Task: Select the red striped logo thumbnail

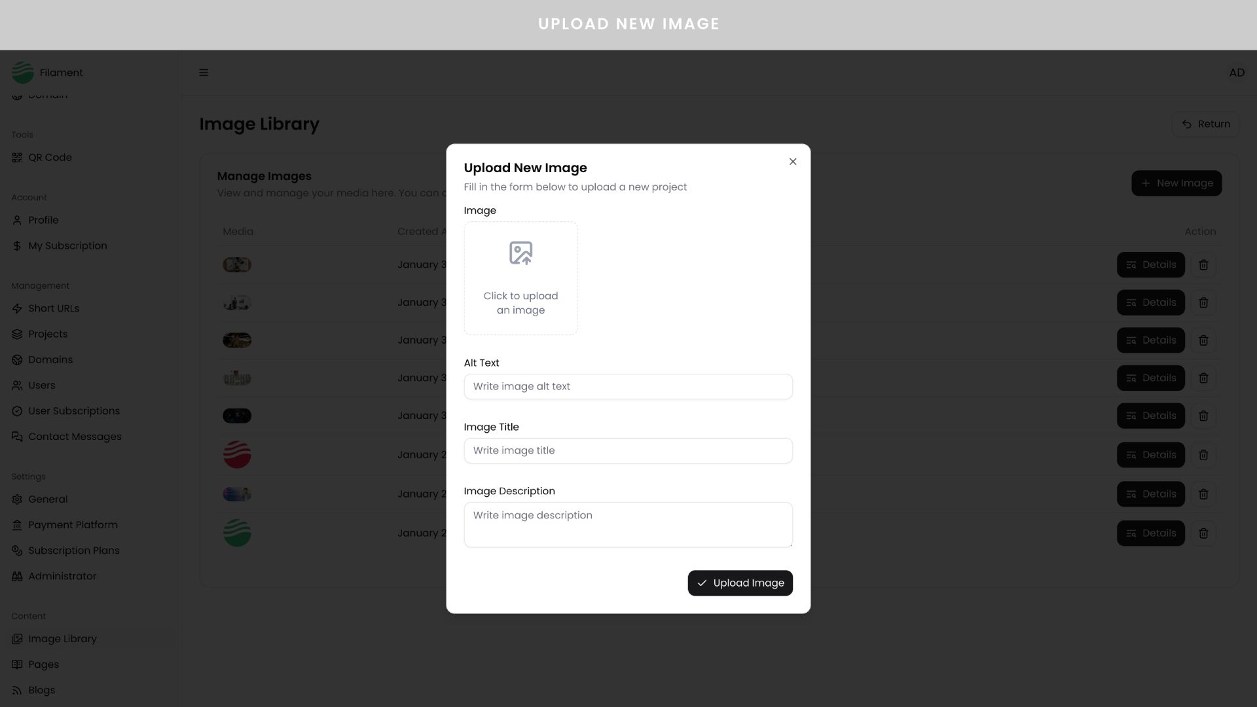Action: pyautogui.click(x=237, y=455)
